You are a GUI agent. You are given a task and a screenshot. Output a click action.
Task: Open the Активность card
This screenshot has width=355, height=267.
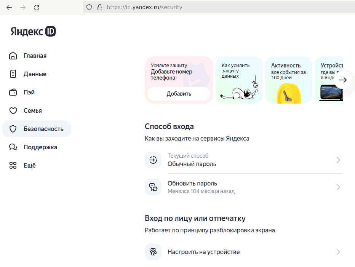289,80
